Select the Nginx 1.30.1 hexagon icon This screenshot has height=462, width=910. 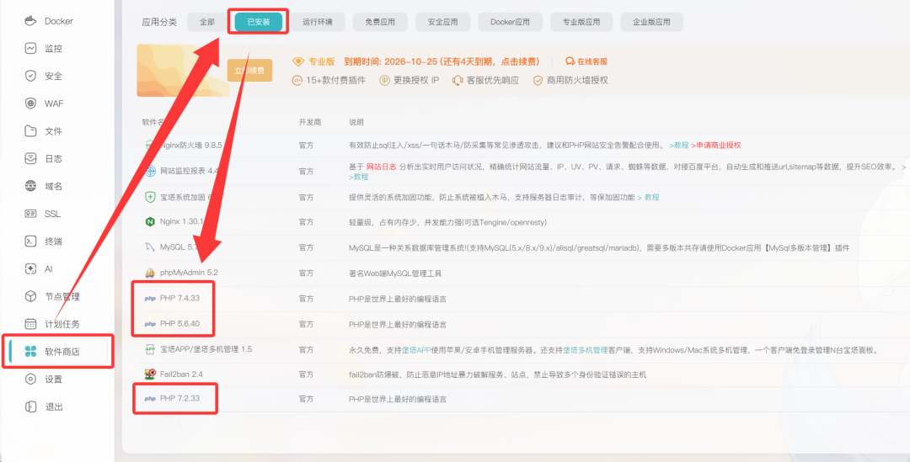click(150, 222)
